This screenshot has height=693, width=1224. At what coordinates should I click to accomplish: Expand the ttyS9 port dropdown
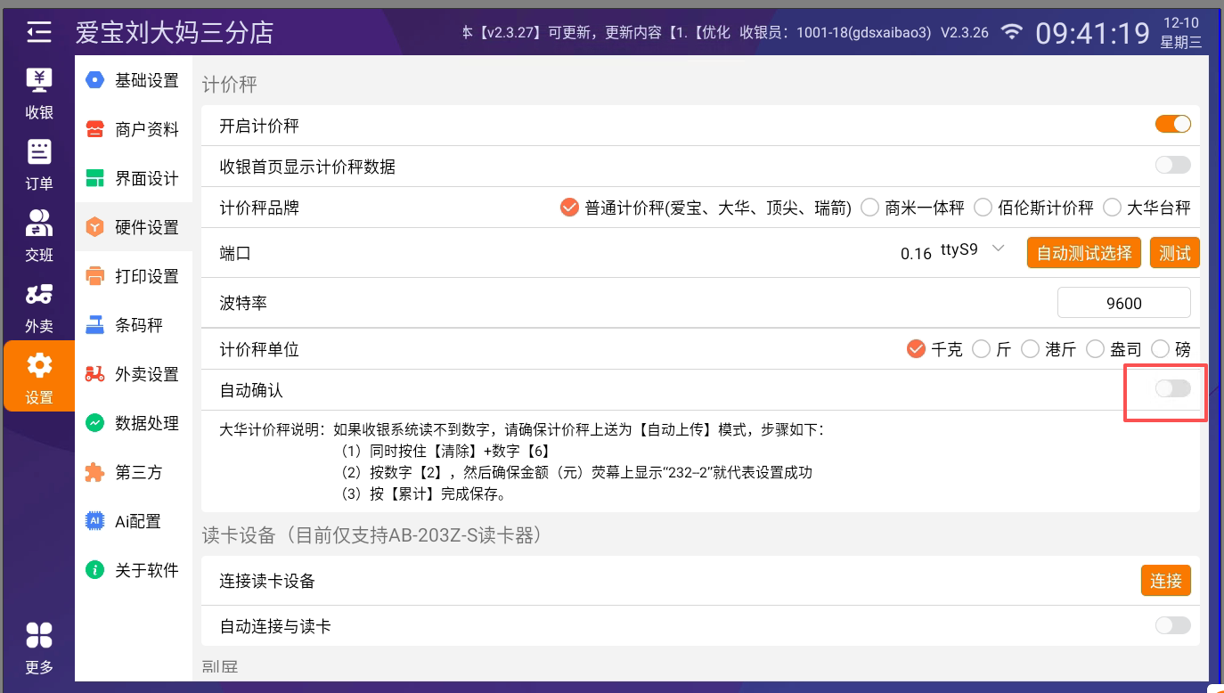[998, 249]
